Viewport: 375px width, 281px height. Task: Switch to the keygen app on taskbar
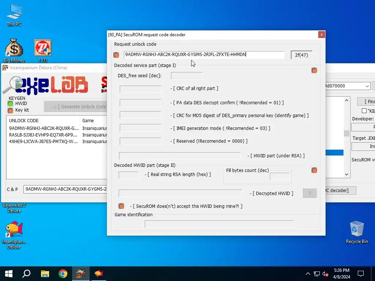pos(81,274)
